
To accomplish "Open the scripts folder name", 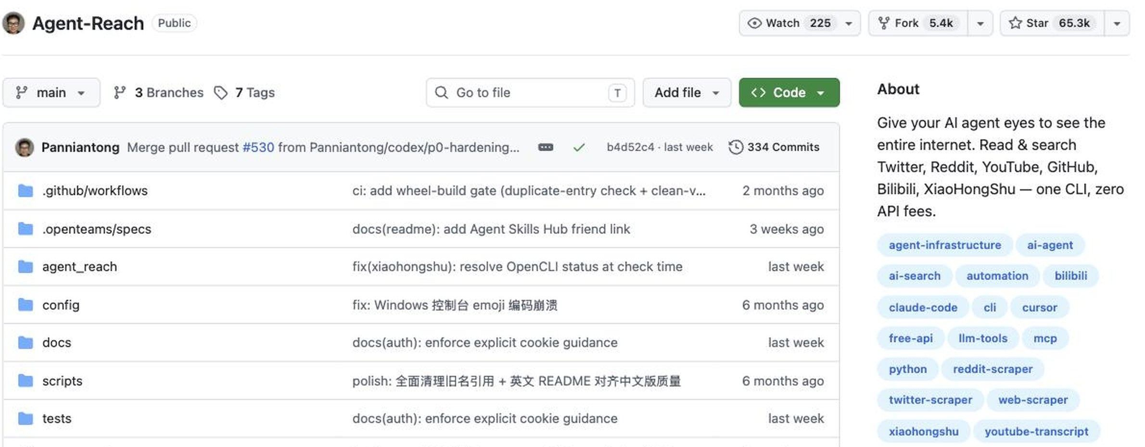I will 62,381.
